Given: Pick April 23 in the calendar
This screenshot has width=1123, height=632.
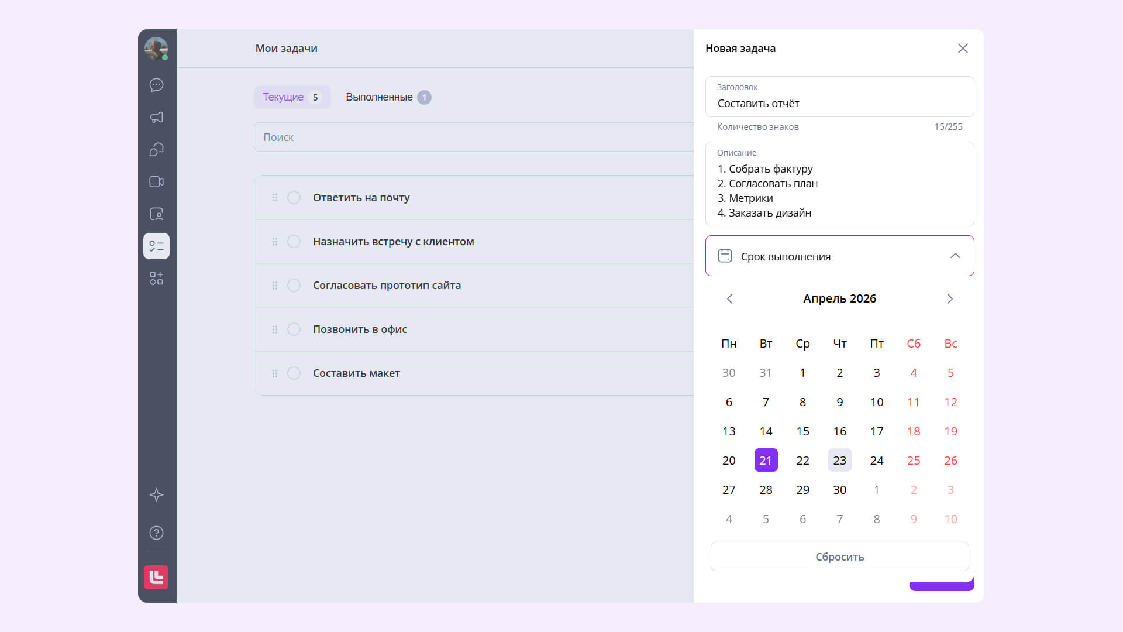Looking at the screenshot, I should (839, 461).
